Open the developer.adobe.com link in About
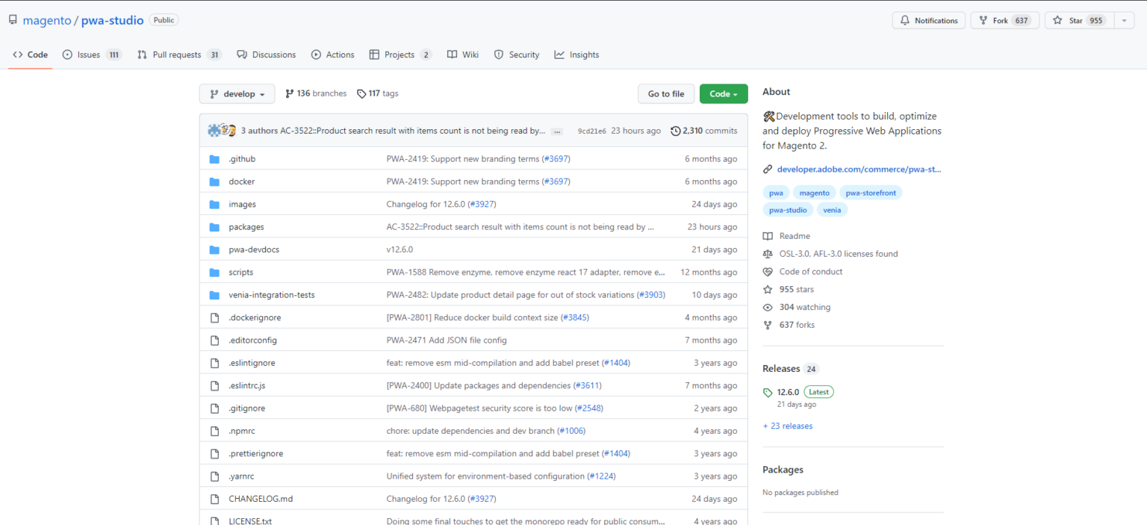The width and height of the screenshot is (1147, 525). pos(858,169)
